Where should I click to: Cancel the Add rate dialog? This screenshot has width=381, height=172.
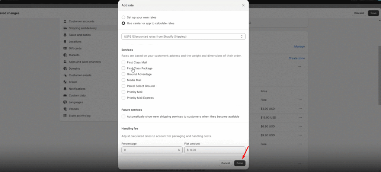tap(225, 163)
